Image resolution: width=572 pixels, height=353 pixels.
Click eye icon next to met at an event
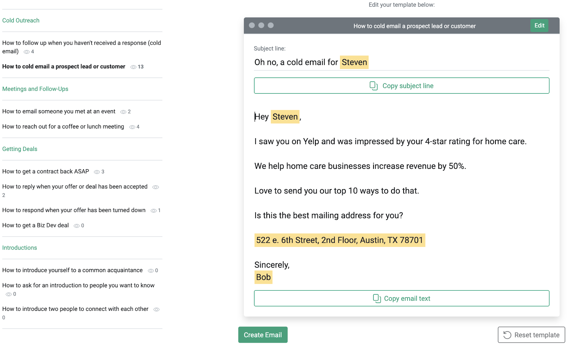click(123, 112)
